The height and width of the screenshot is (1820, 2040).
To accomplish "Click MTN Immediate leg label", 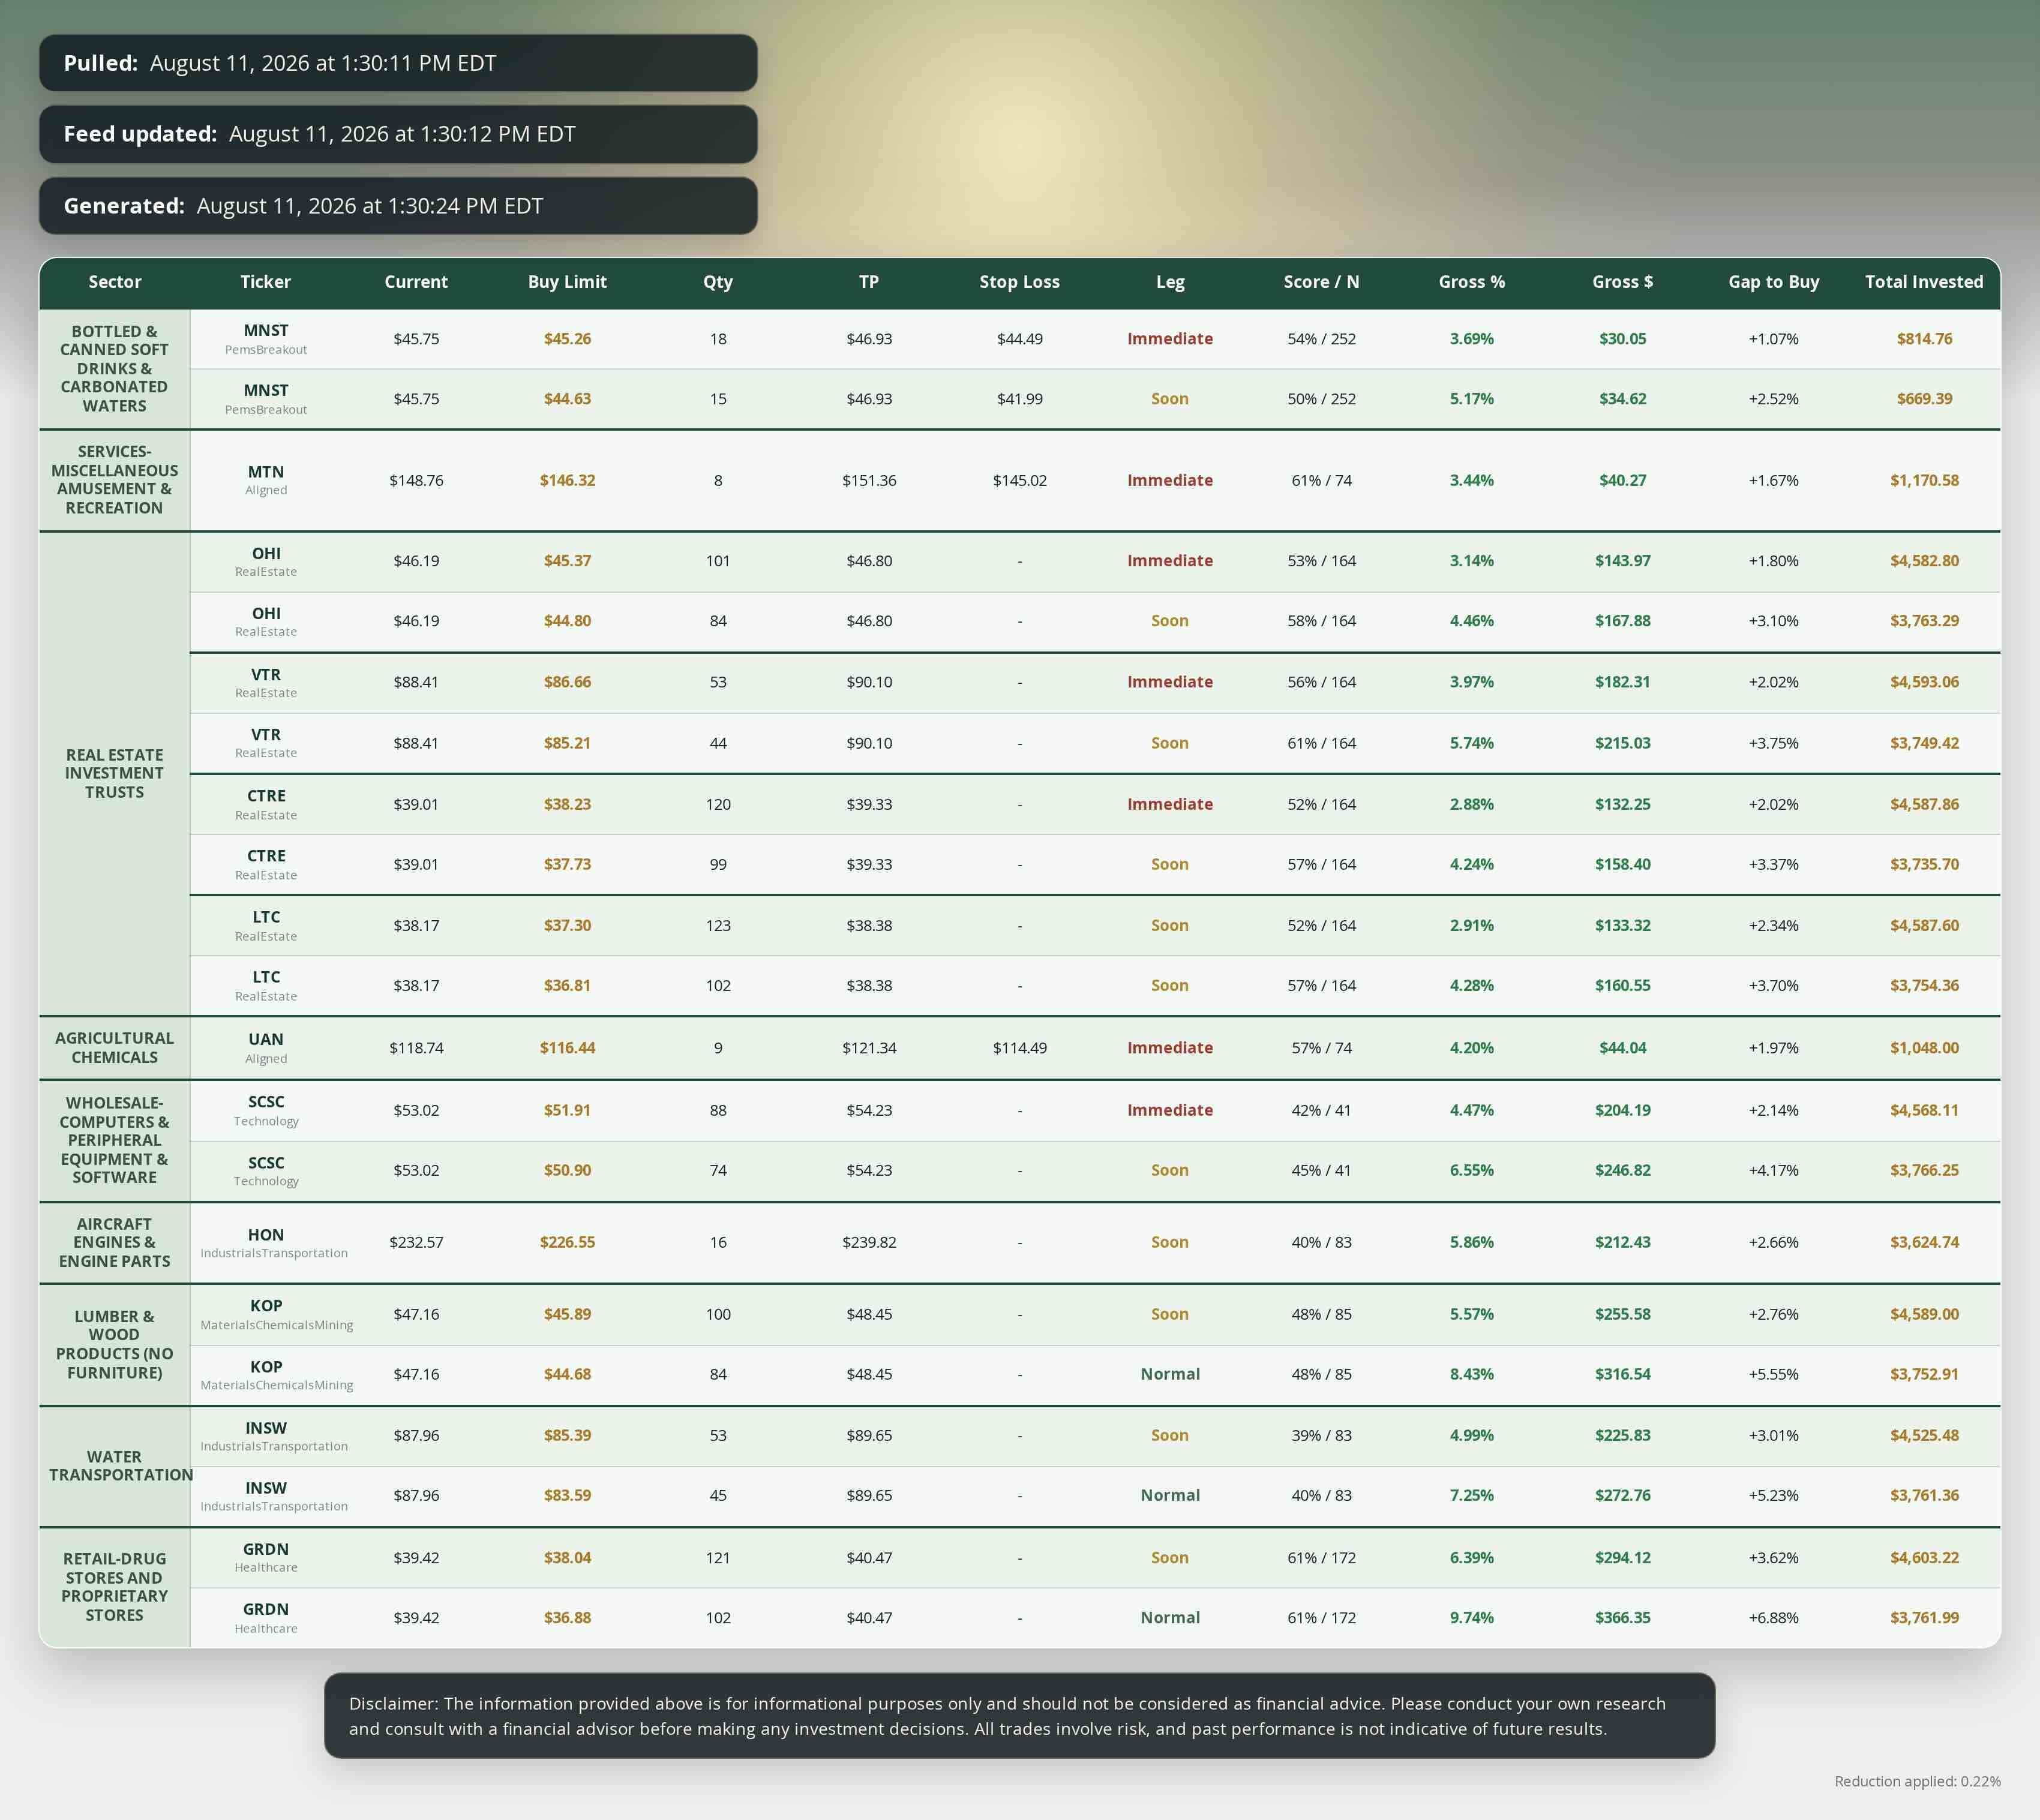I will tap(1170, 480).
